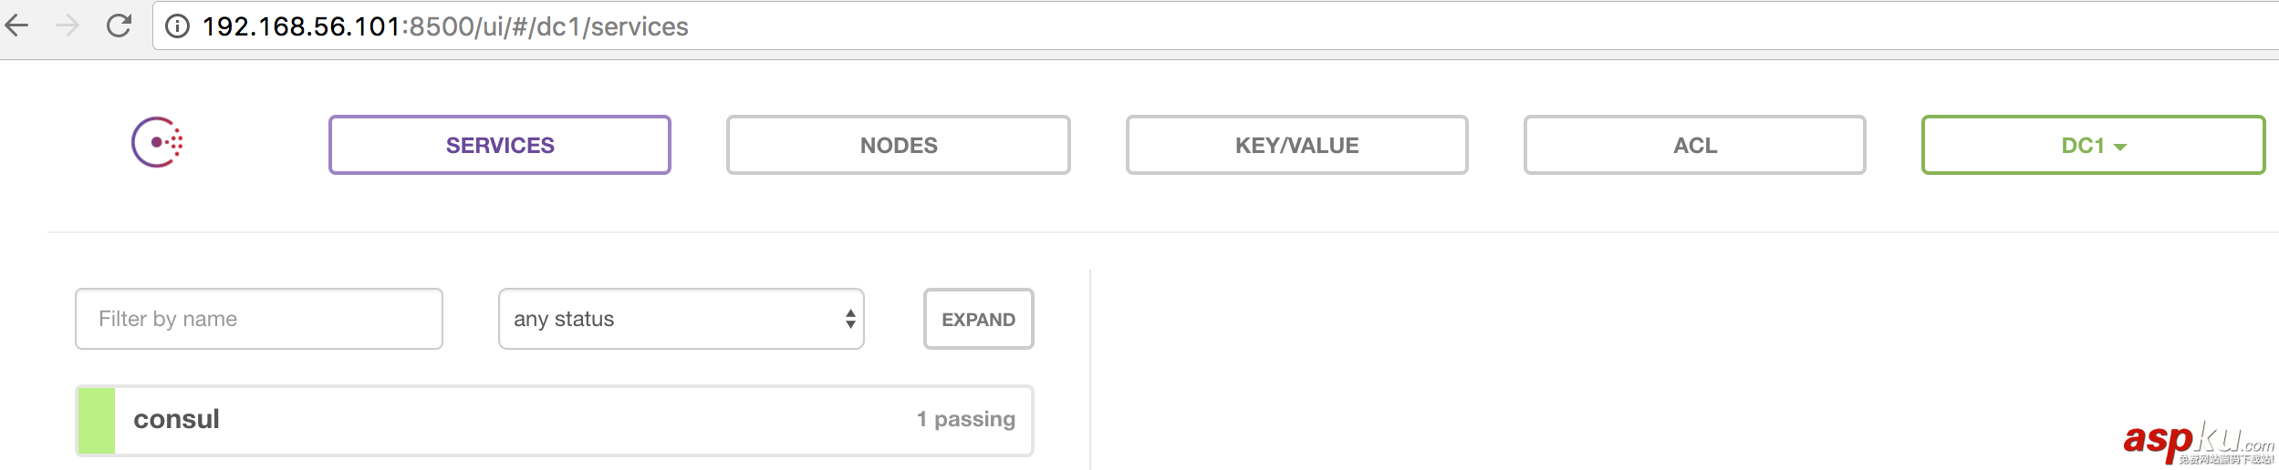Click the browser forward arrow
Screen dimensions: 2279x470
[x=68, y=26]
